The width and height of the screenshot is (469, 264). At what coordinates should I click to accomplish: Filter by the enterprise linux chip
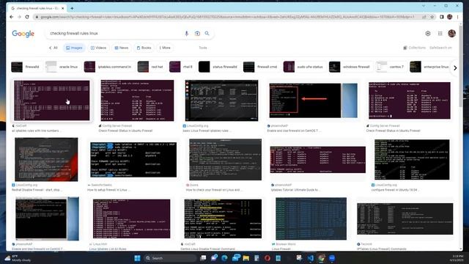point(430,67)
